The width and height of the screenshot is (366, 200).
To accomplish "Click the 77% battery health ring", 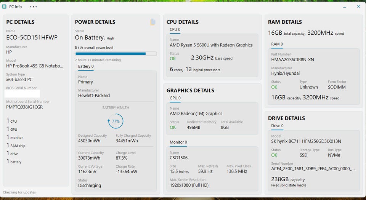I will point(116,121).
